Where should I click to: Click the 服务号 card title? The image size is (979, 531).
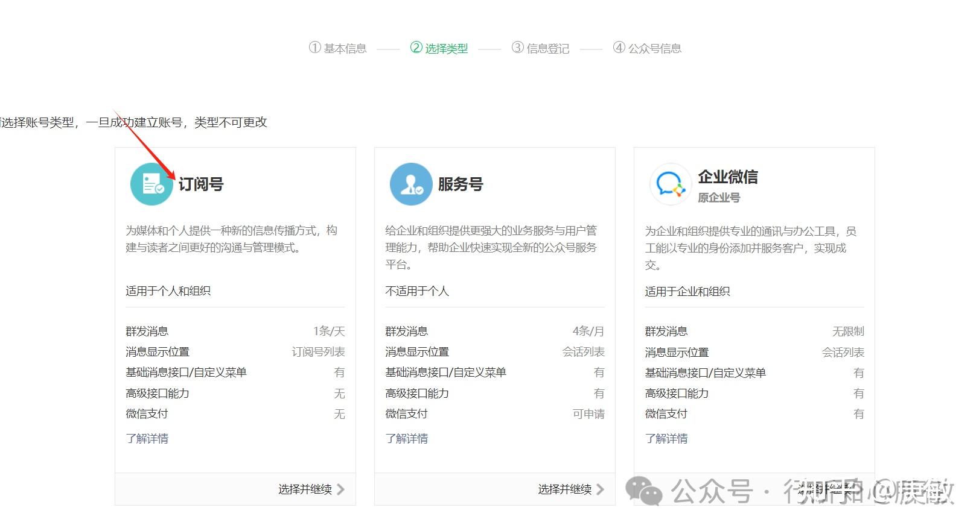(x=461, y=184)
